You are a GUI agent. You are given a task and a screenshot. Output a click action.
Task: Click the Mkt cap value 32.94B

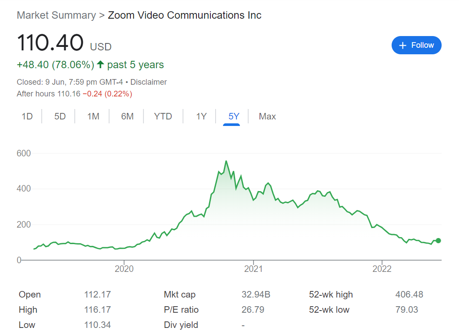point(256,294)
